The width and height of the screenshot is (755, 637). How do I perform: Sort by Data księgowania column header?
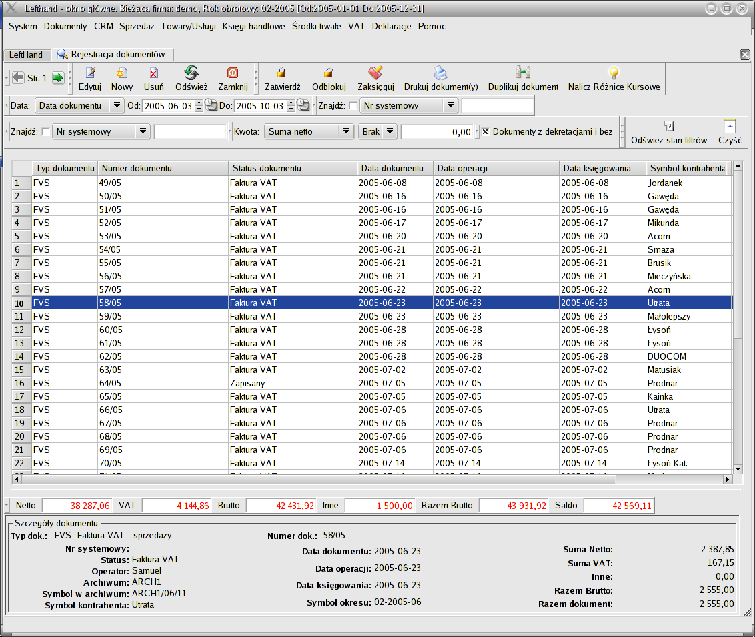(x=602, y=169)
